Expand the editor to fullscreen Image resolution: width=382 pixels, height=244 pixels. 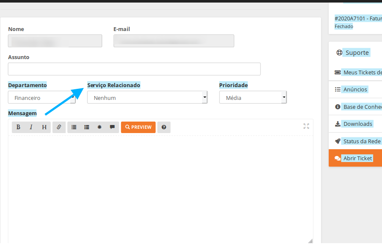pos(306,126)
